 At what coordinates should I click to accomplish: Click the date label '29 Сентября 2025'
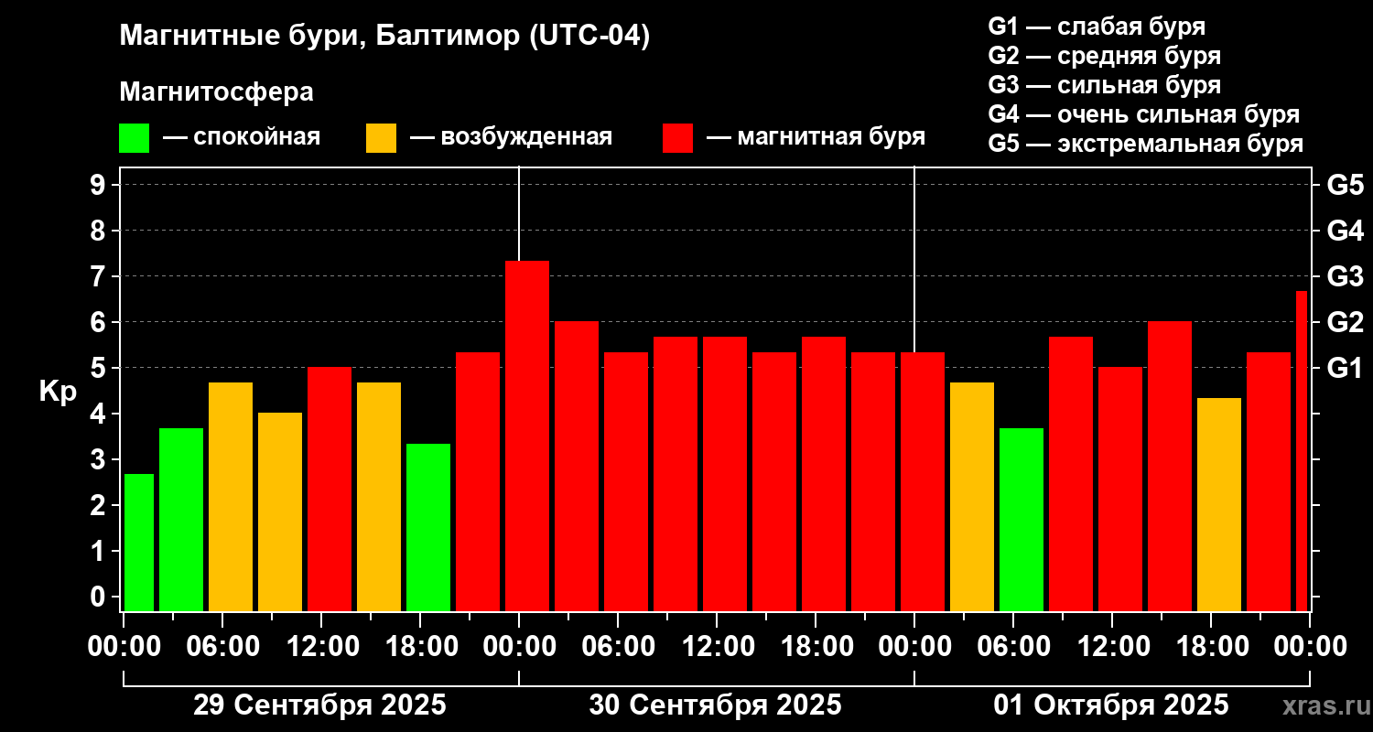click(319, 705)
